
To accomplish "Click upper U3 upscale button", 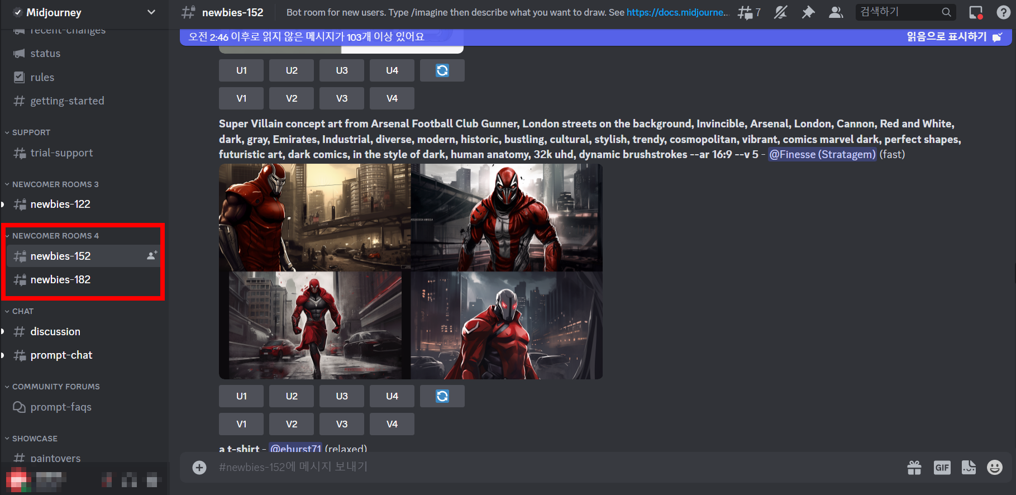I will pos(342,70).
